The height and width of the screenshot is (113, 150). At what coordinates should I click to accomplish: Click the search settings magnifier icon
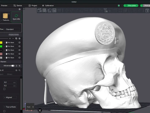19,70
